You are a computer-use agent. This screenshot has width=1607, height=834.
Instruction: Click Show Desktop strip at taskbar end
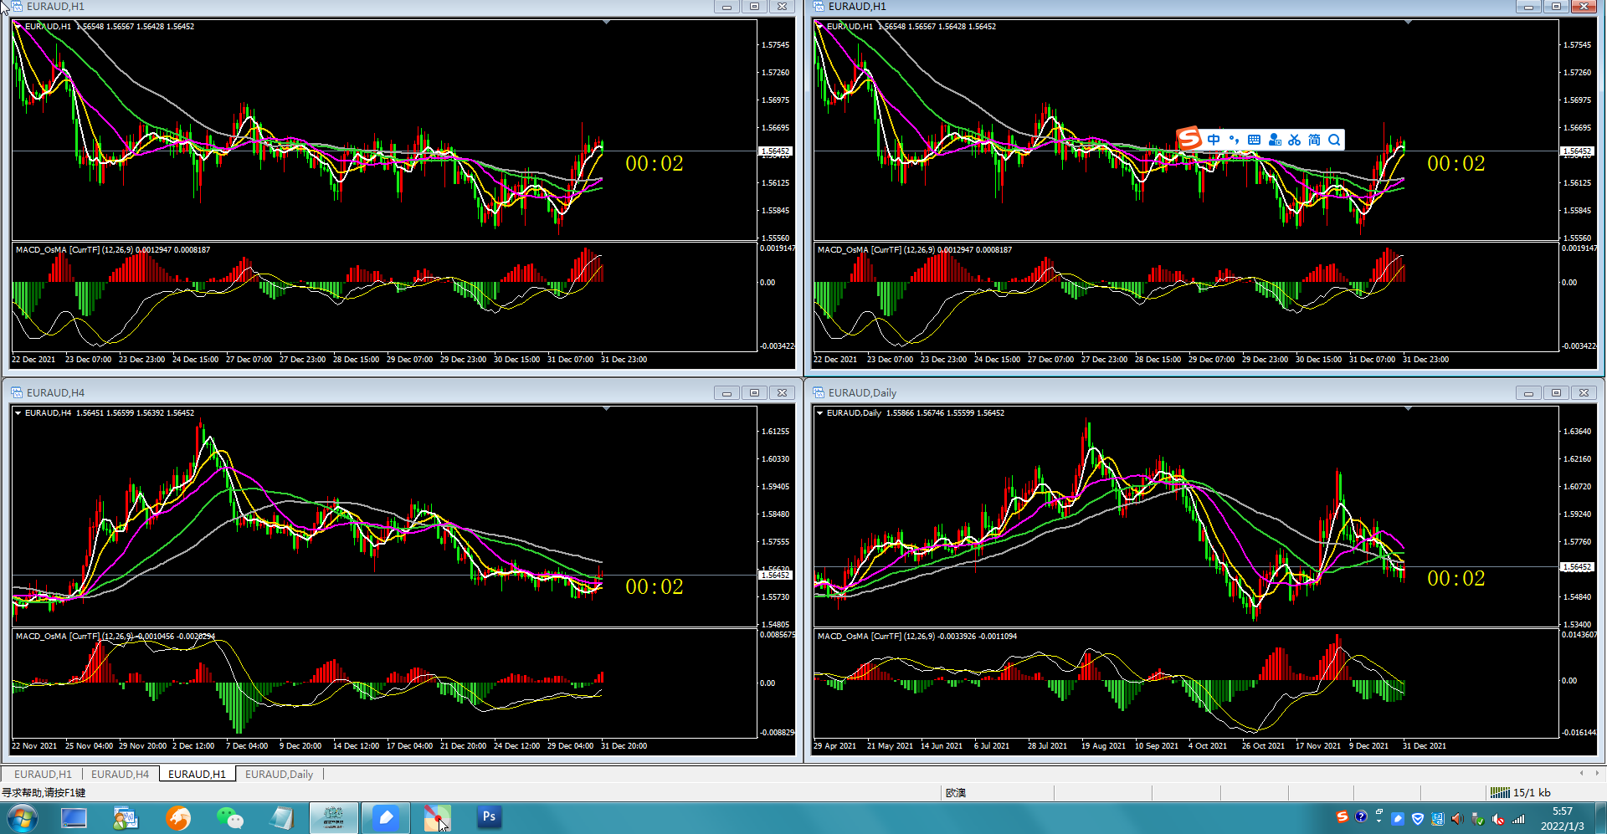pos(1600,817)
